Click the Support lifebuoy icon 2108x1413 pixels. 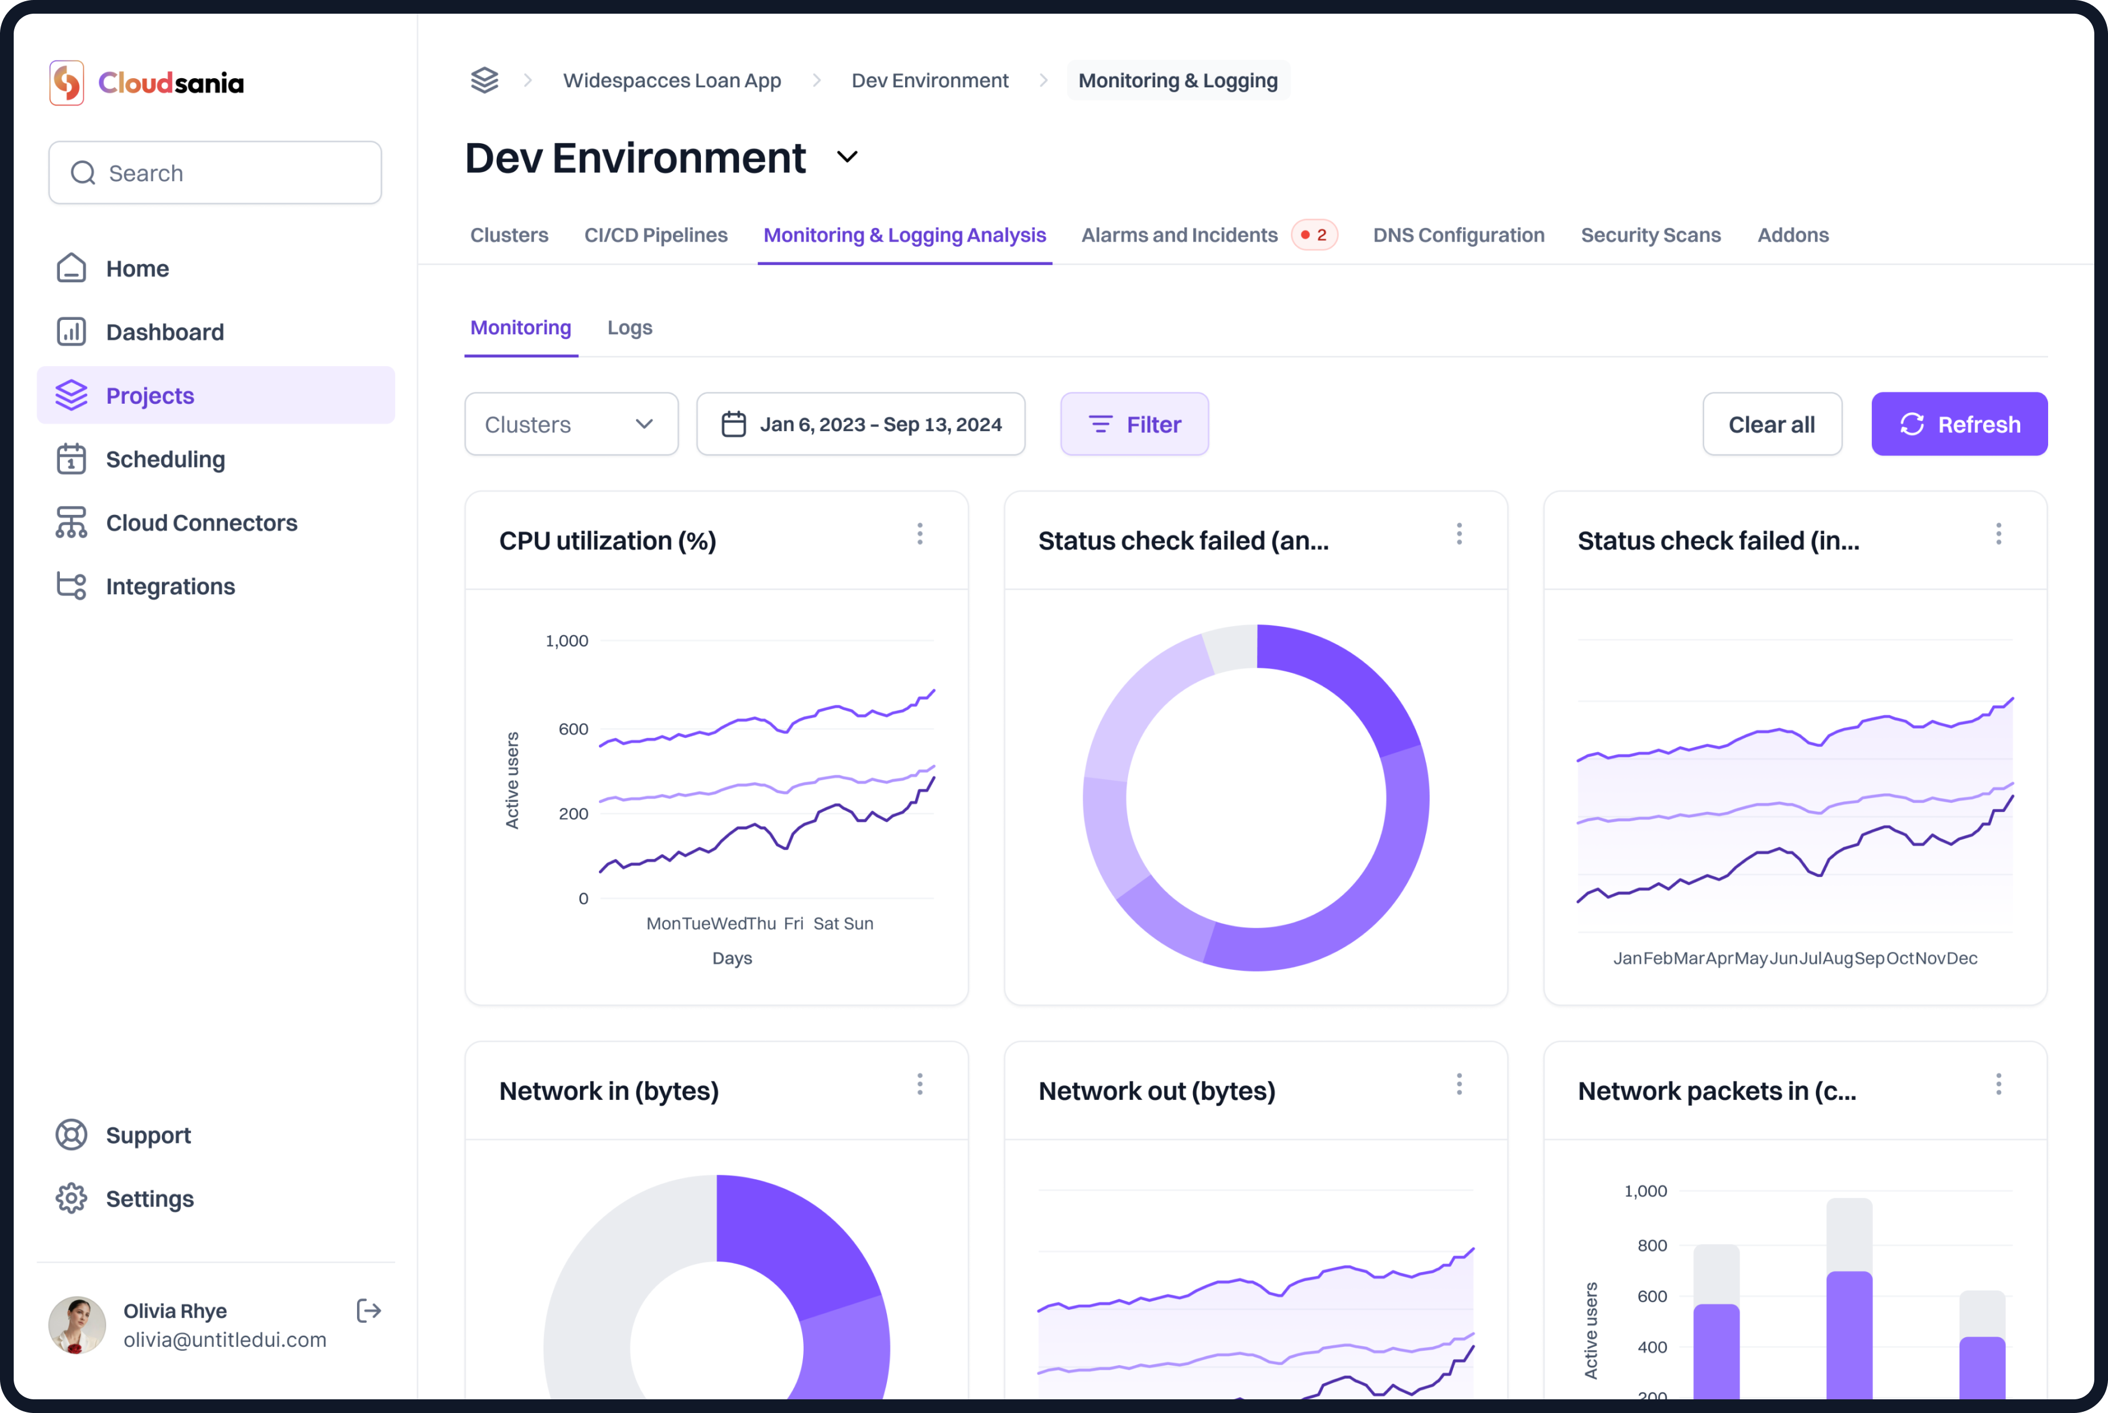point(71,1135)
